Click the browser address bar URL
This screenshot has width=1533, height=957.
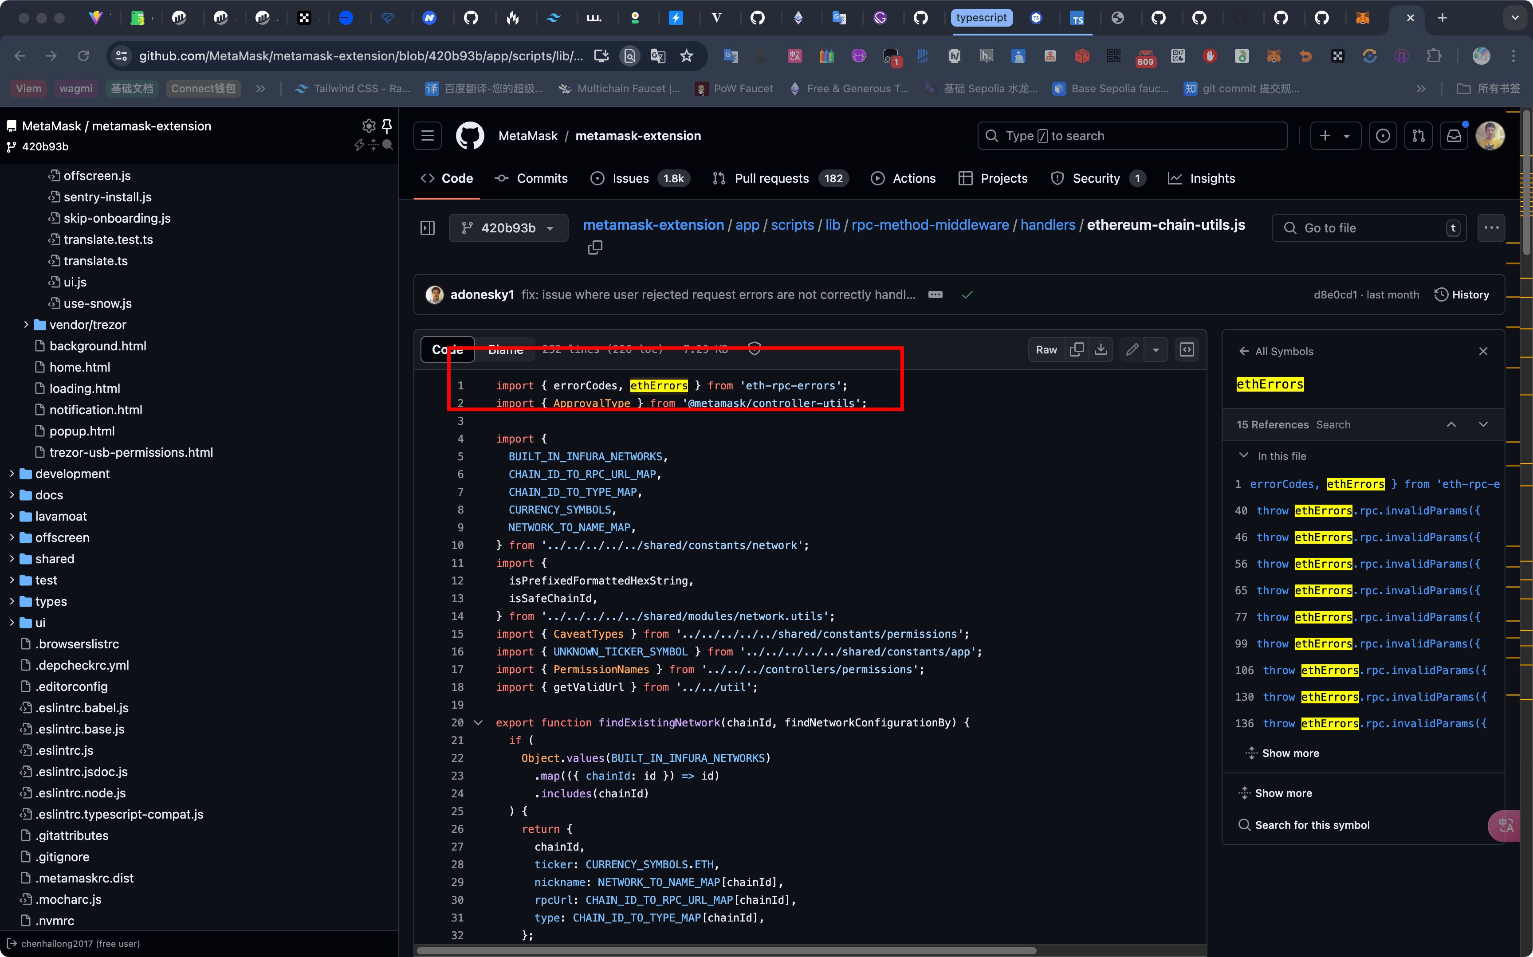(361, 56)
